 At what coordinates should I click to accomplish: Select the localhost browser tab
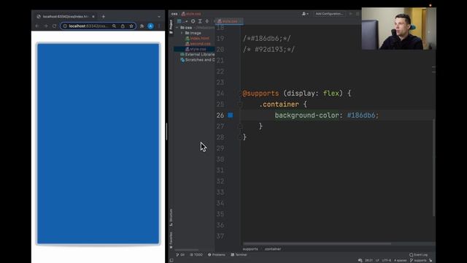(66, 17)
